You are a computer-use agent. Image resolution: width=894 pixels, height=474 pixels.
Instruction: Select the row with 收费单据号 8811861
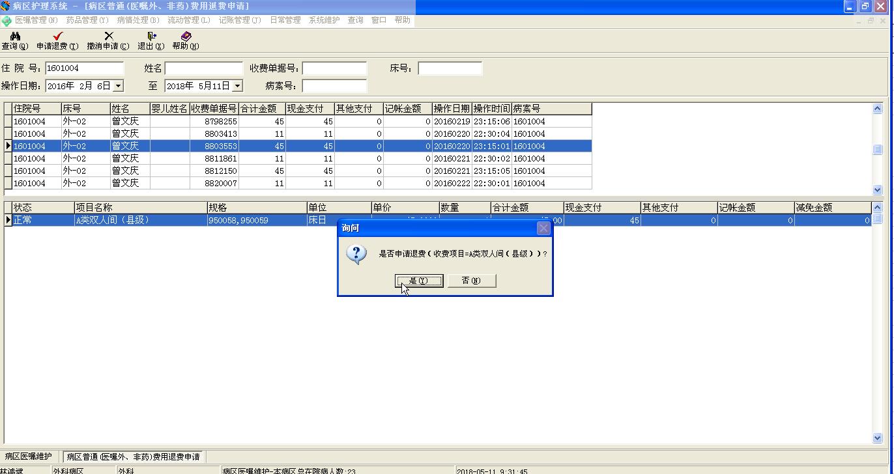point(298,159)
